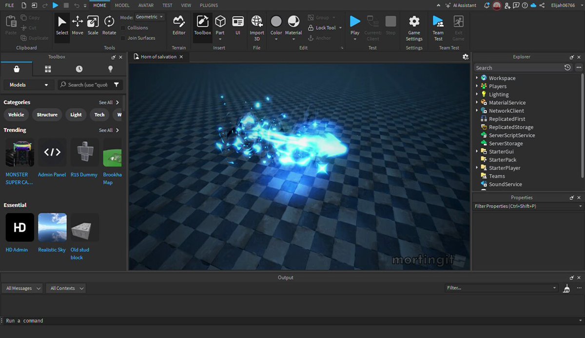Viewport: 585px width, 338px height.
Task: Open the PLUGINS tab
Action: [209, 5]
